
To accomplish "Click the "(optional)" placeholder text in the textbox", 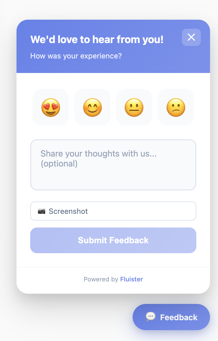I will pos(59,164).
